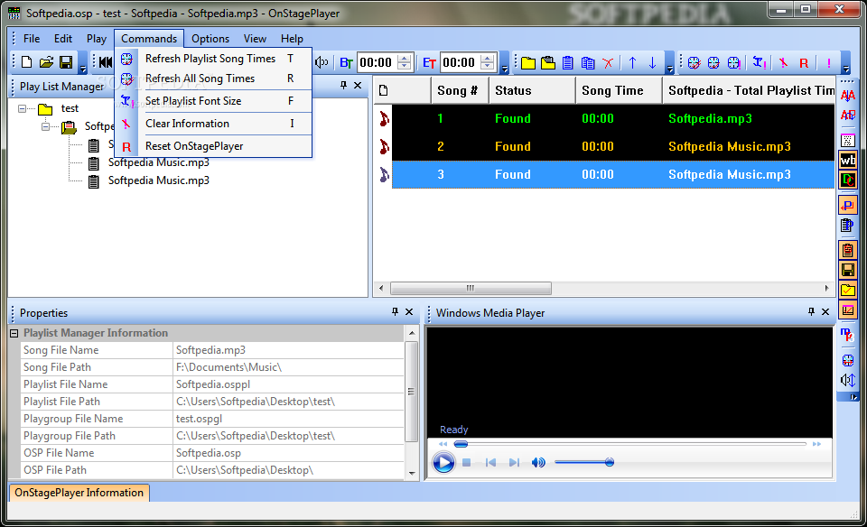The image size is (867, 527).
Task: Click the Save diskette toolbar icon
Action: click(66, 62)
